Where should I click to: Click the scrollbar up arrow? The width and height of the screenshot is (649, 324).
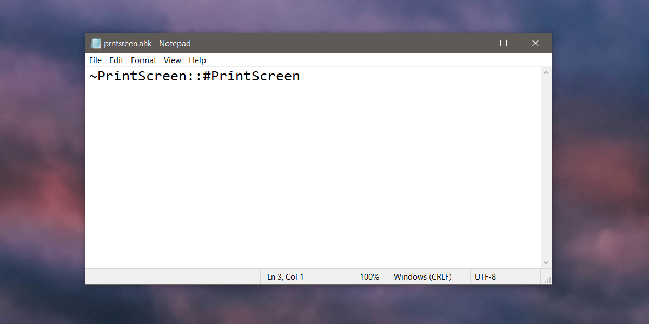click(x=546, y=72)
